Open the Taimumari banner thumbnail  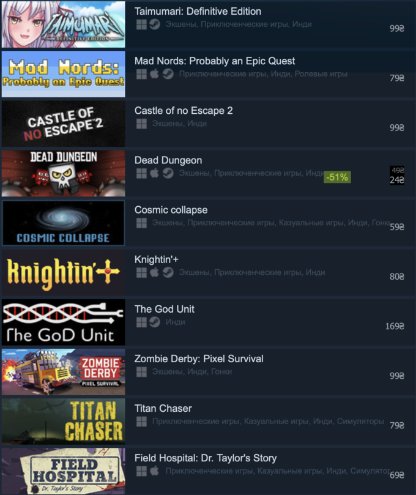(64, 24)
